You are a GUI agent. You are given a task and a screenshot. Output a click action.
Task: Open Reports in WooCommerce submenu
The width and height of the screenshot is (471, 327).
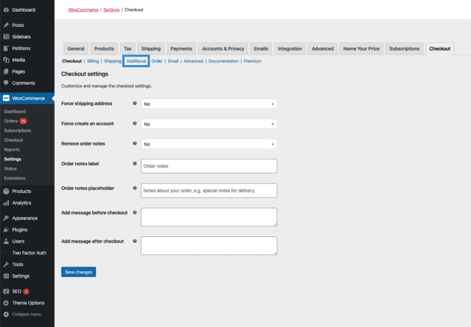point(12,149)
